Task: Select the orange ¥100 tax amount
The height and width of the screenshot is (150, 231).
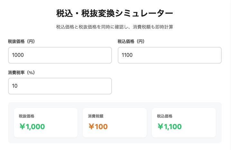Action: [x=98, y=127]
